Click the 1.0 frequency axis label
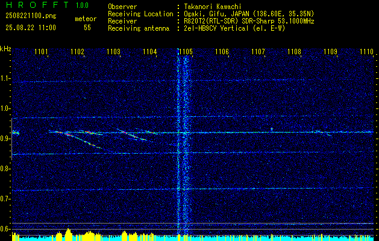The height and width of the screenshot is (241, 379). (5, 109)
